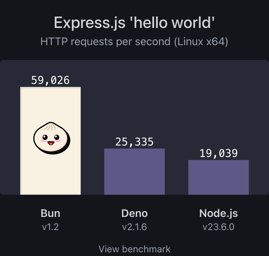This screenshot has height=256, width=269.
Task: Click the "Express.js 'hello world'" heading
Action: 134,23
